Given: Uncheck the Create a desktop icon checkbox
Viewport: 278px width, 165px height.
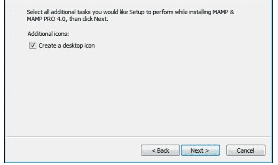Looking at the screenshot, I should (33, 45).
